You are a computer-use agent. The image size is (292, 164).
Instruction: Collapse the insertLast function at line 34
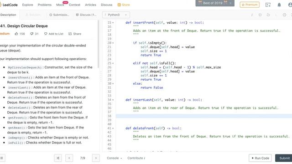113,100
